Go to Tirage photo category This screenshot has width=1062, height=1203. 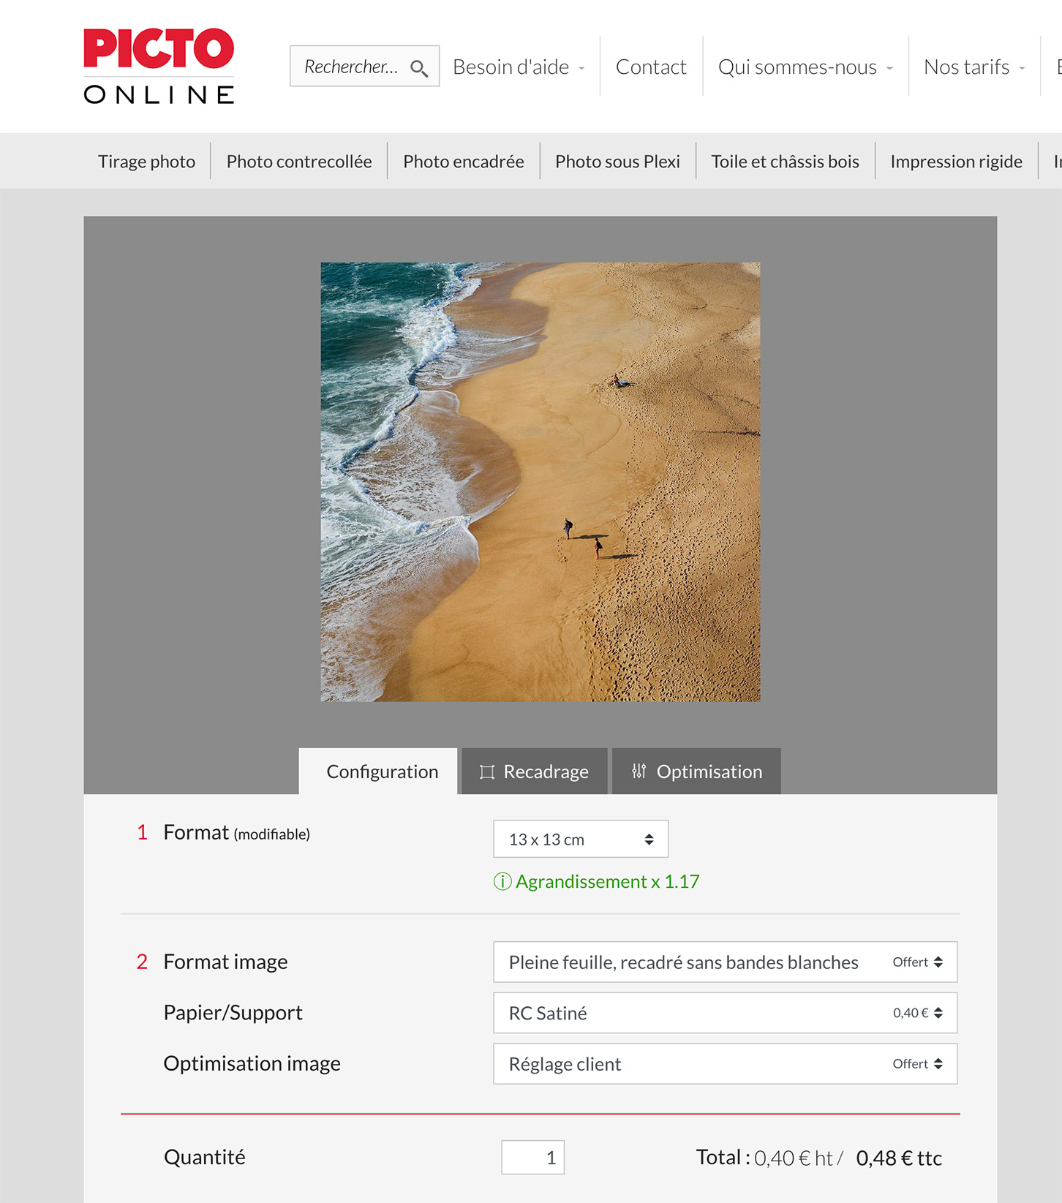click(146, 162)
